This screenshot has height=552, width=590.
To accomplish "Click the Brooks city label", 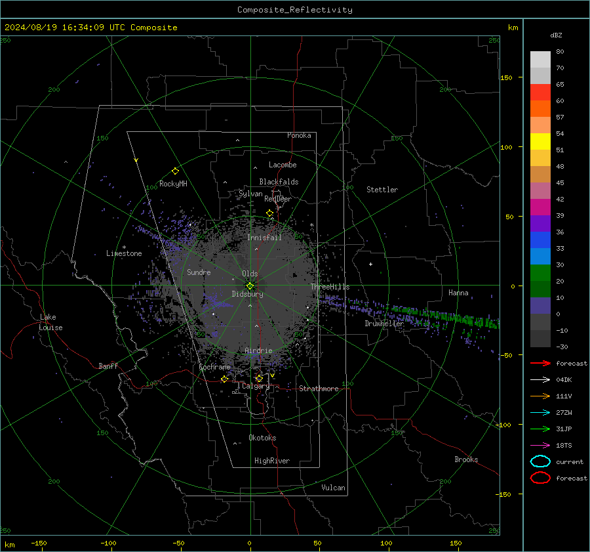I will coord(466,459).
